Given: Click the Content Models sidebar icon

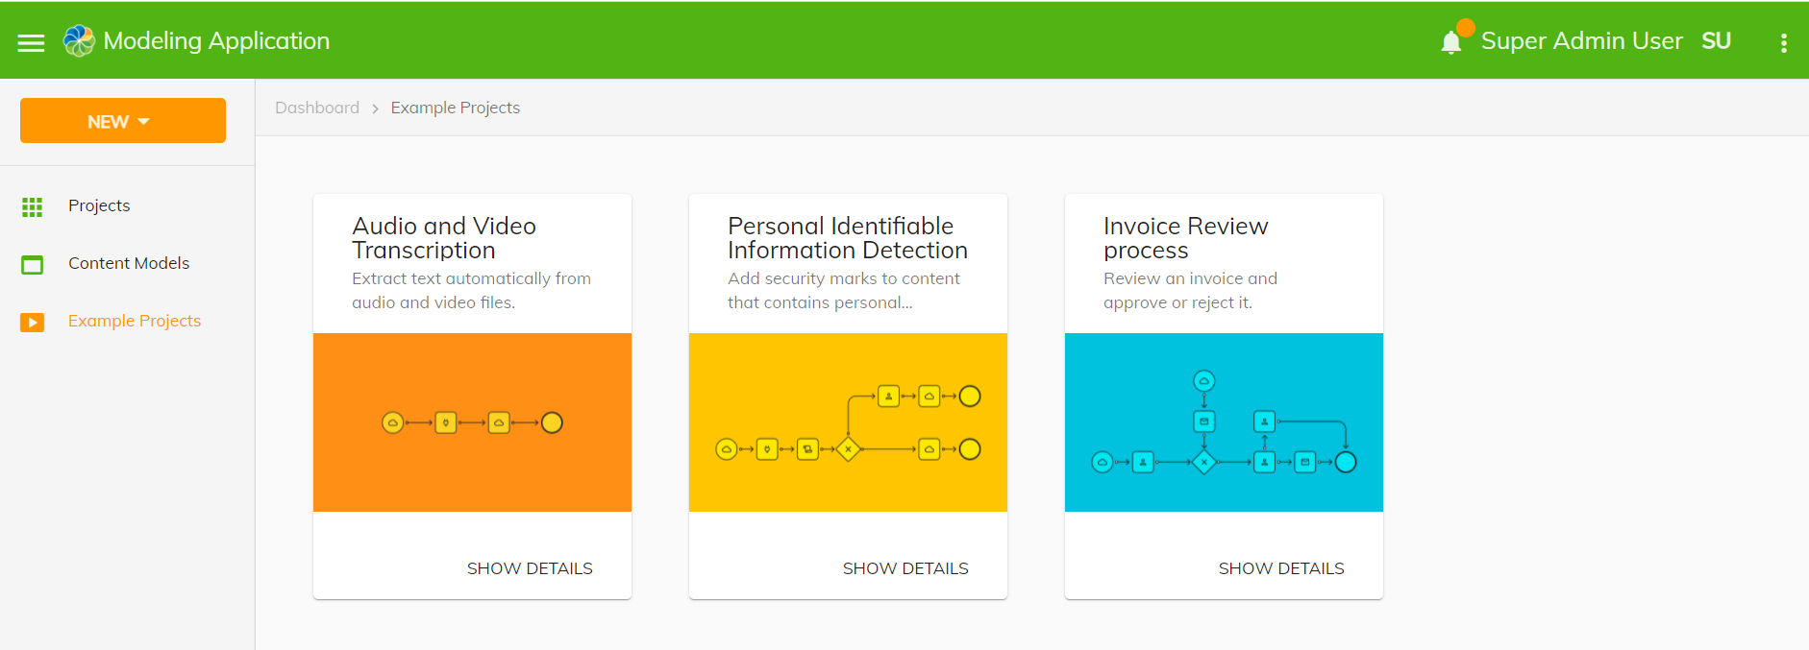Looking at the screenshot, I should tap(32, 262).
